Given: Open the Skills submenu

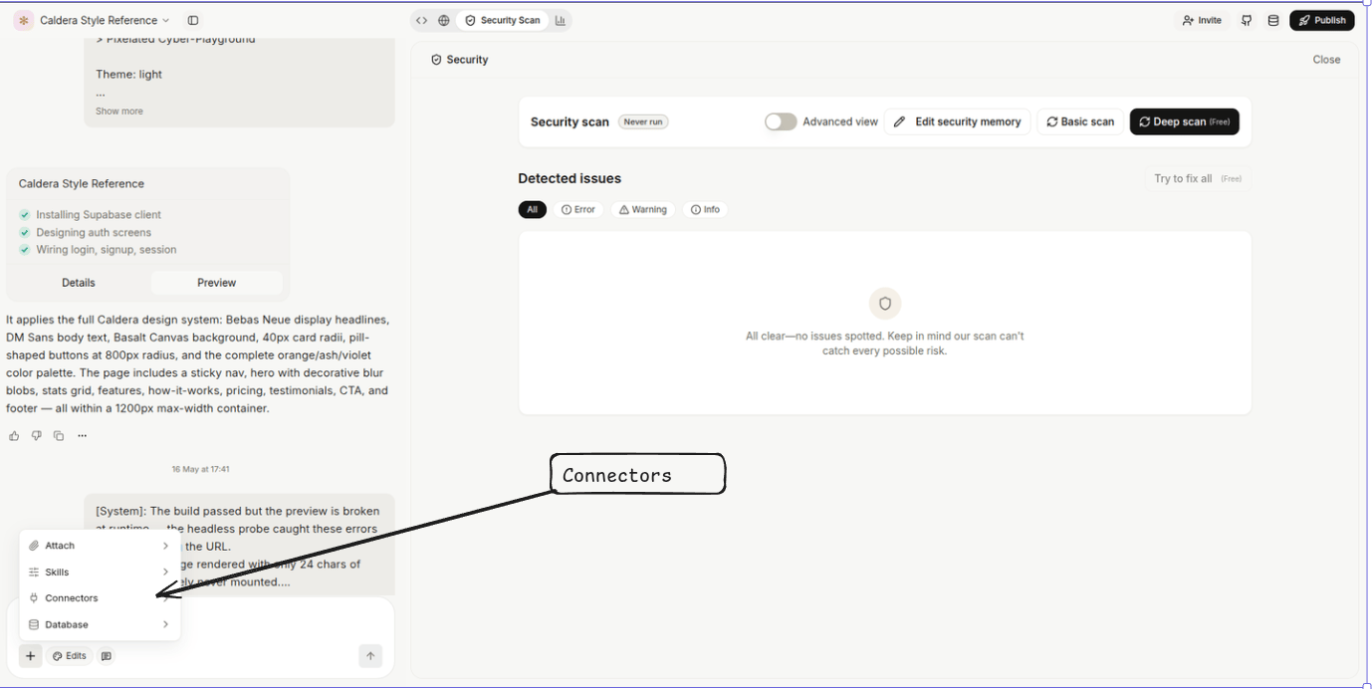Looking at the screenshot, I should pyautogui.click(x=100, y=573).
